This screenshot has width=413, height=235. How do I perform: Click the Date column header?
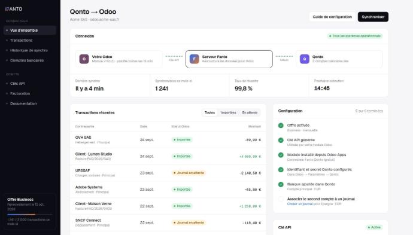(x=143, y=127)
